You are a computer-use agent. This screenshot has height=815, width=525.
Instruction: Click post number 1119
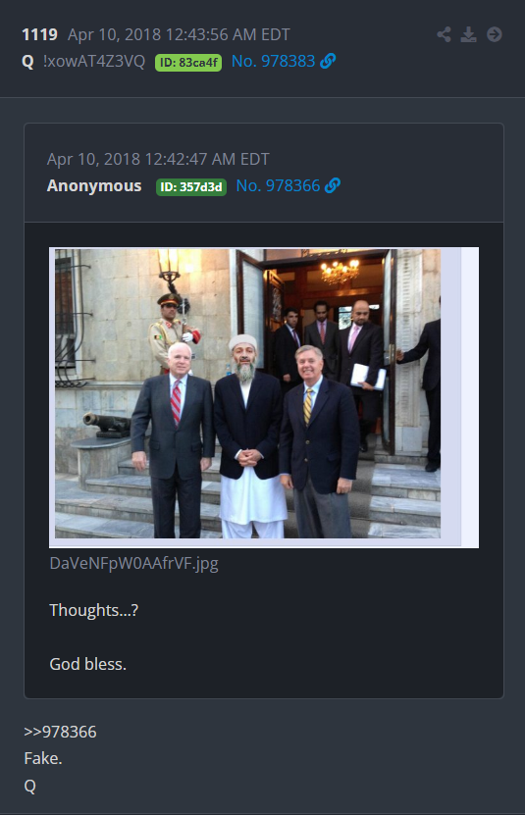(39, 35)
